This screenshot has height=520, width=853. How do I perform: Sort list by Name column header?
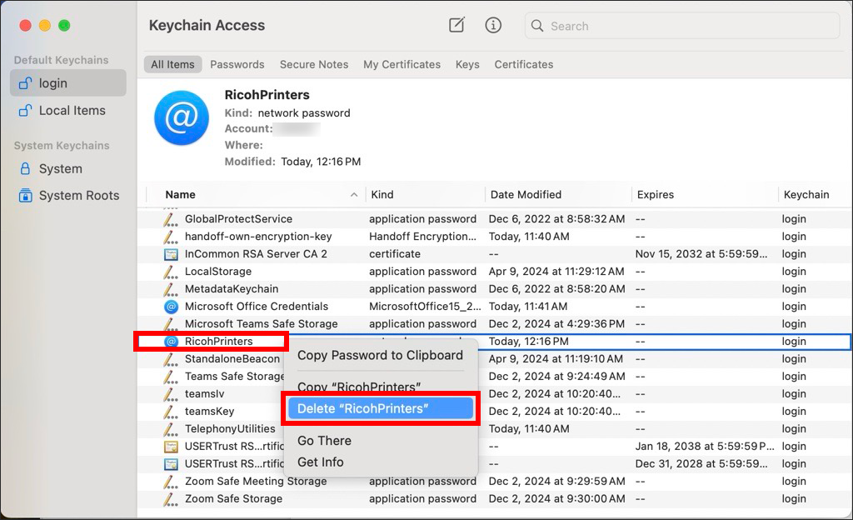point(180,194)
